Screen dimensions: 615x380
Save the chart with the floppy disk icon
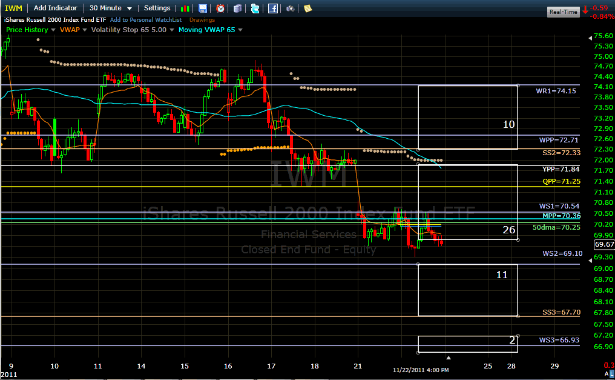click(202, 8)
